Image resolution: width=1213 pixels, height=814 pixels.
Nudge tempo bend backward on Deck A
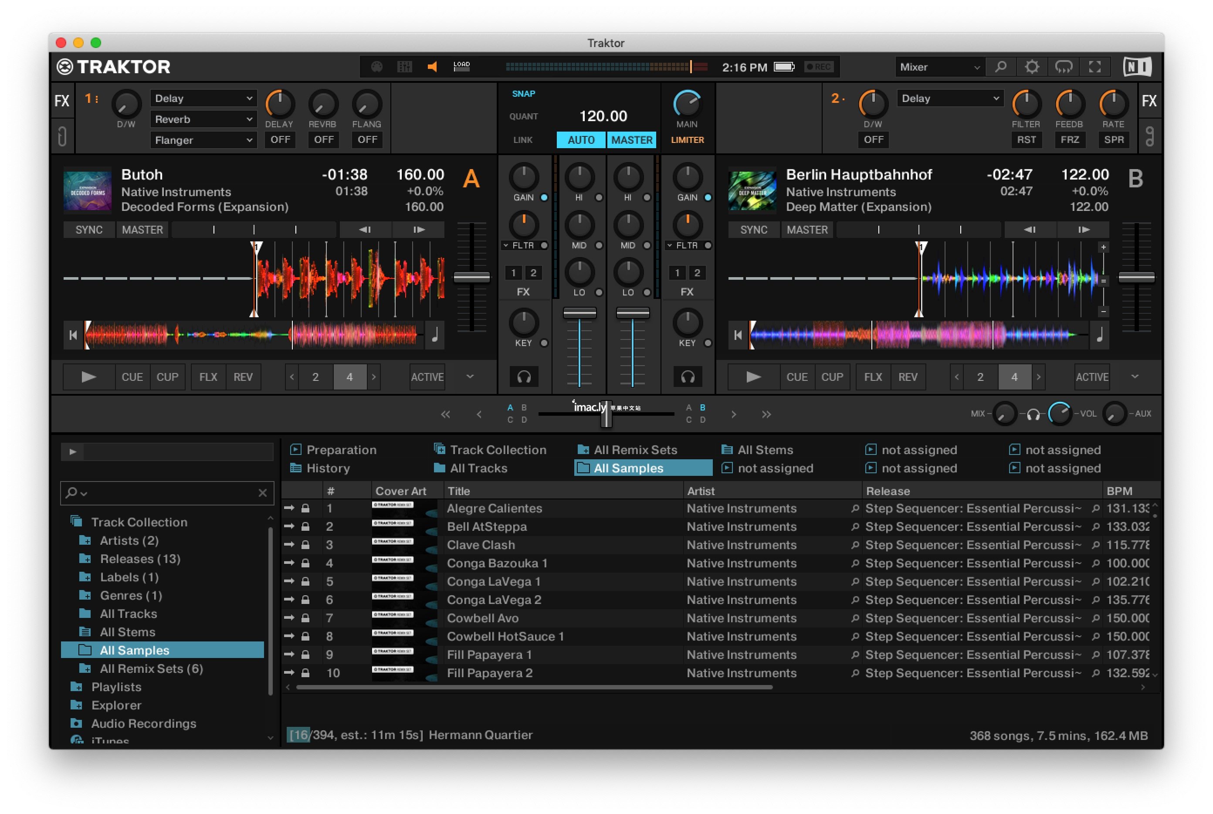tap(365, 230)
